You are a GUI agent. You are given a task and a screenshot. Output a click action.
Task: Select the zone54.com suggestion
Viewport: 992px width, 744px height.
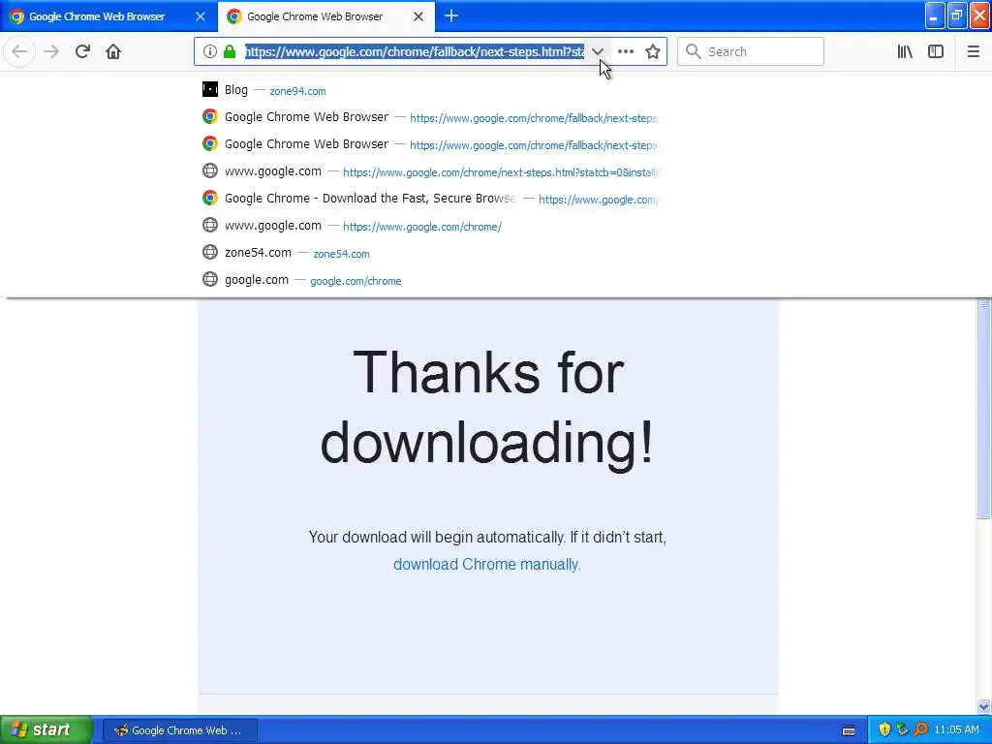[429, 253]
